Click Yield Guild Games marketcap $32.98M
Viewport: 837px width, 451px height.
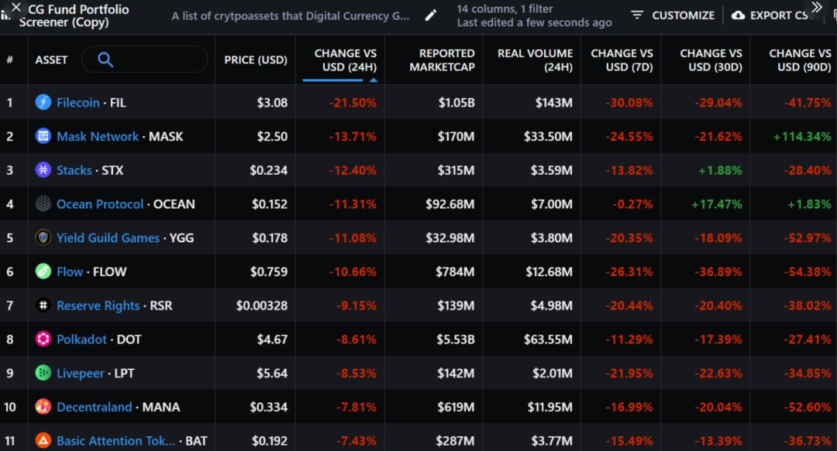click(x=450, y=237)
